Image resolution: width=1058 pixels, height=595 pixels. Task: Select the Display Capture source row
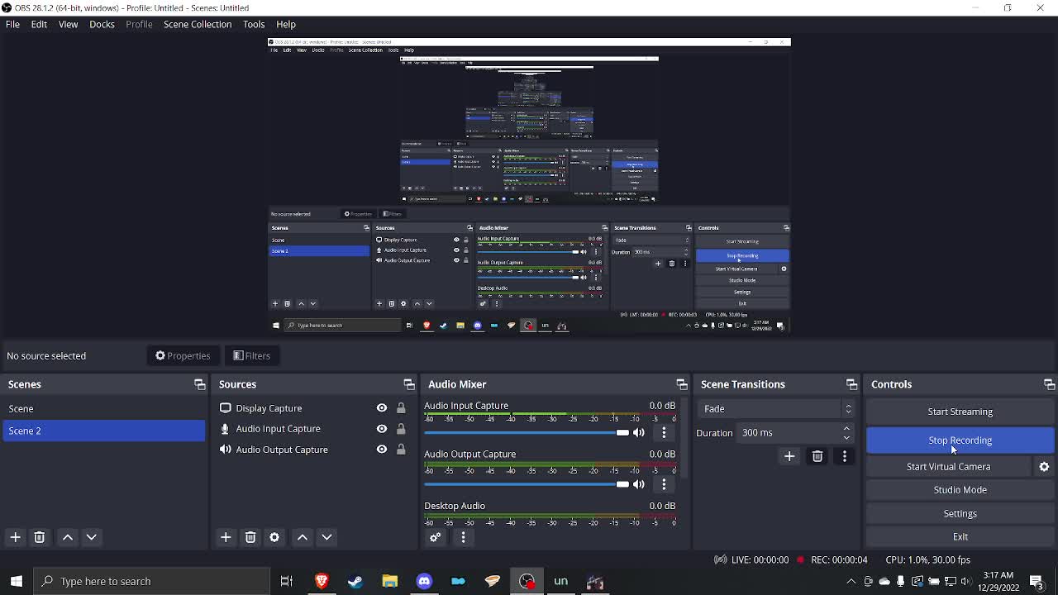313,408
